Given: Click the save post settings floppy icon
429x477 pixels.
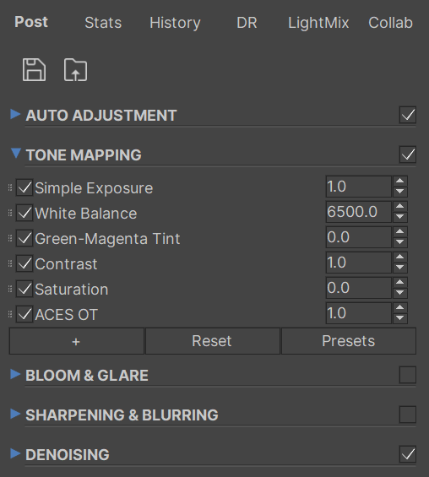Looking at the screenshot, I should point(34,70).
